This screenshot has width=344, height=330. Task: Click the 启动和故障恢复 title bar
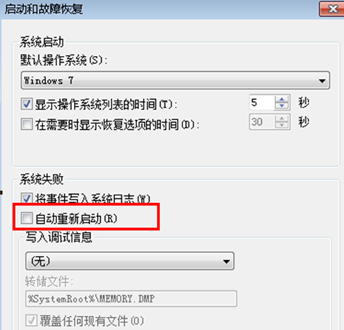(x=160, y=9)
